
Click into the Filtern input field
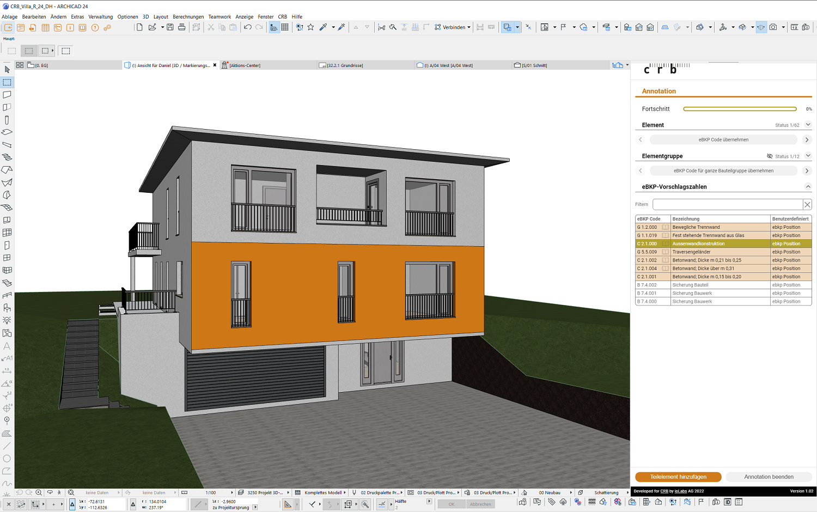tap(728, 204)
